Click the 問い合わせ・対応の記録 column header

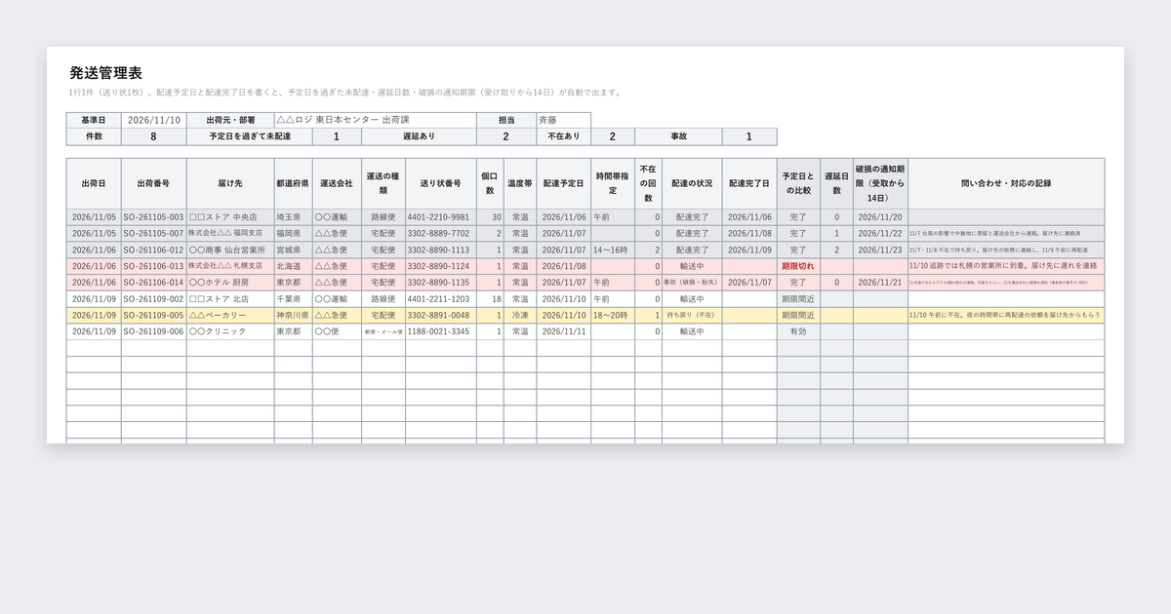1005,183
